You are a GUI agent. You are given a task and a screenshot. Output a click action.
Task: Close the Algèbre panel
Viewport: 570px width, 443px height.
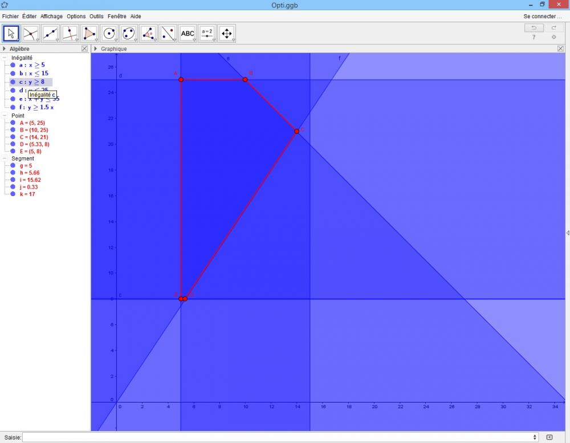click(85, 48)
